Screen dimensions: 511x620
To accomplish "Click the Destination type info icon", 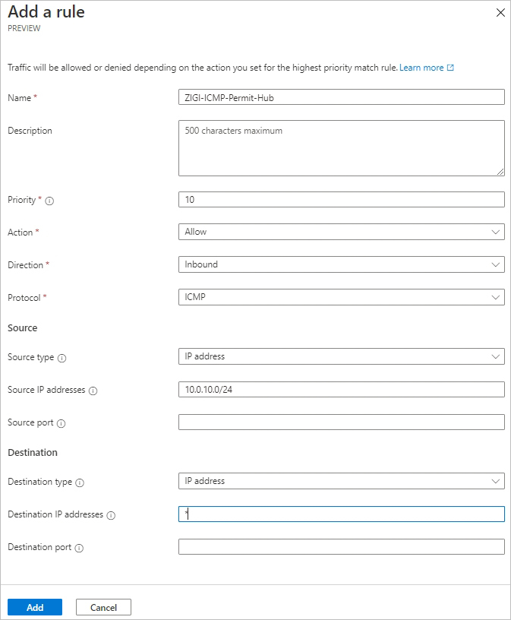I will (80, 482).
